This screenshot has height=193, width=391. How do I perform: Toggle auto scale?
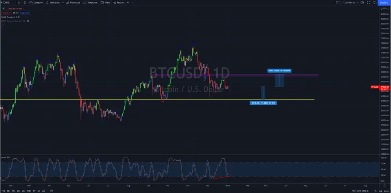[x=386, y=191]
